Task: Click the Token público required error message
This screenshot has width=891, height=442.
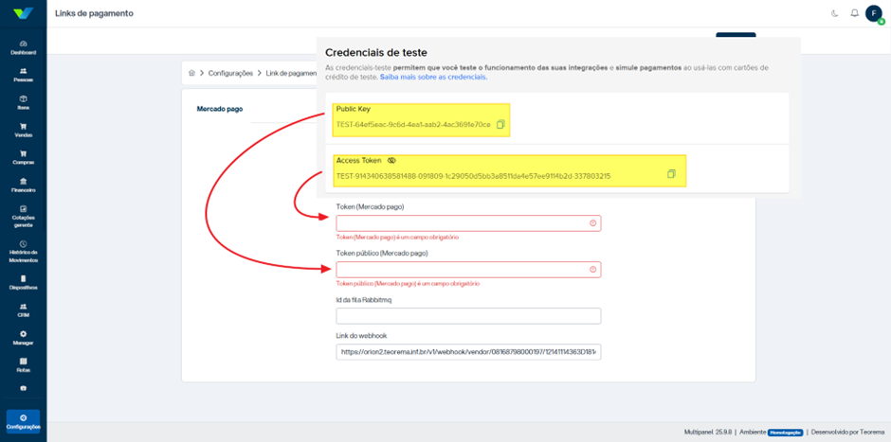Action: point(408,283)
